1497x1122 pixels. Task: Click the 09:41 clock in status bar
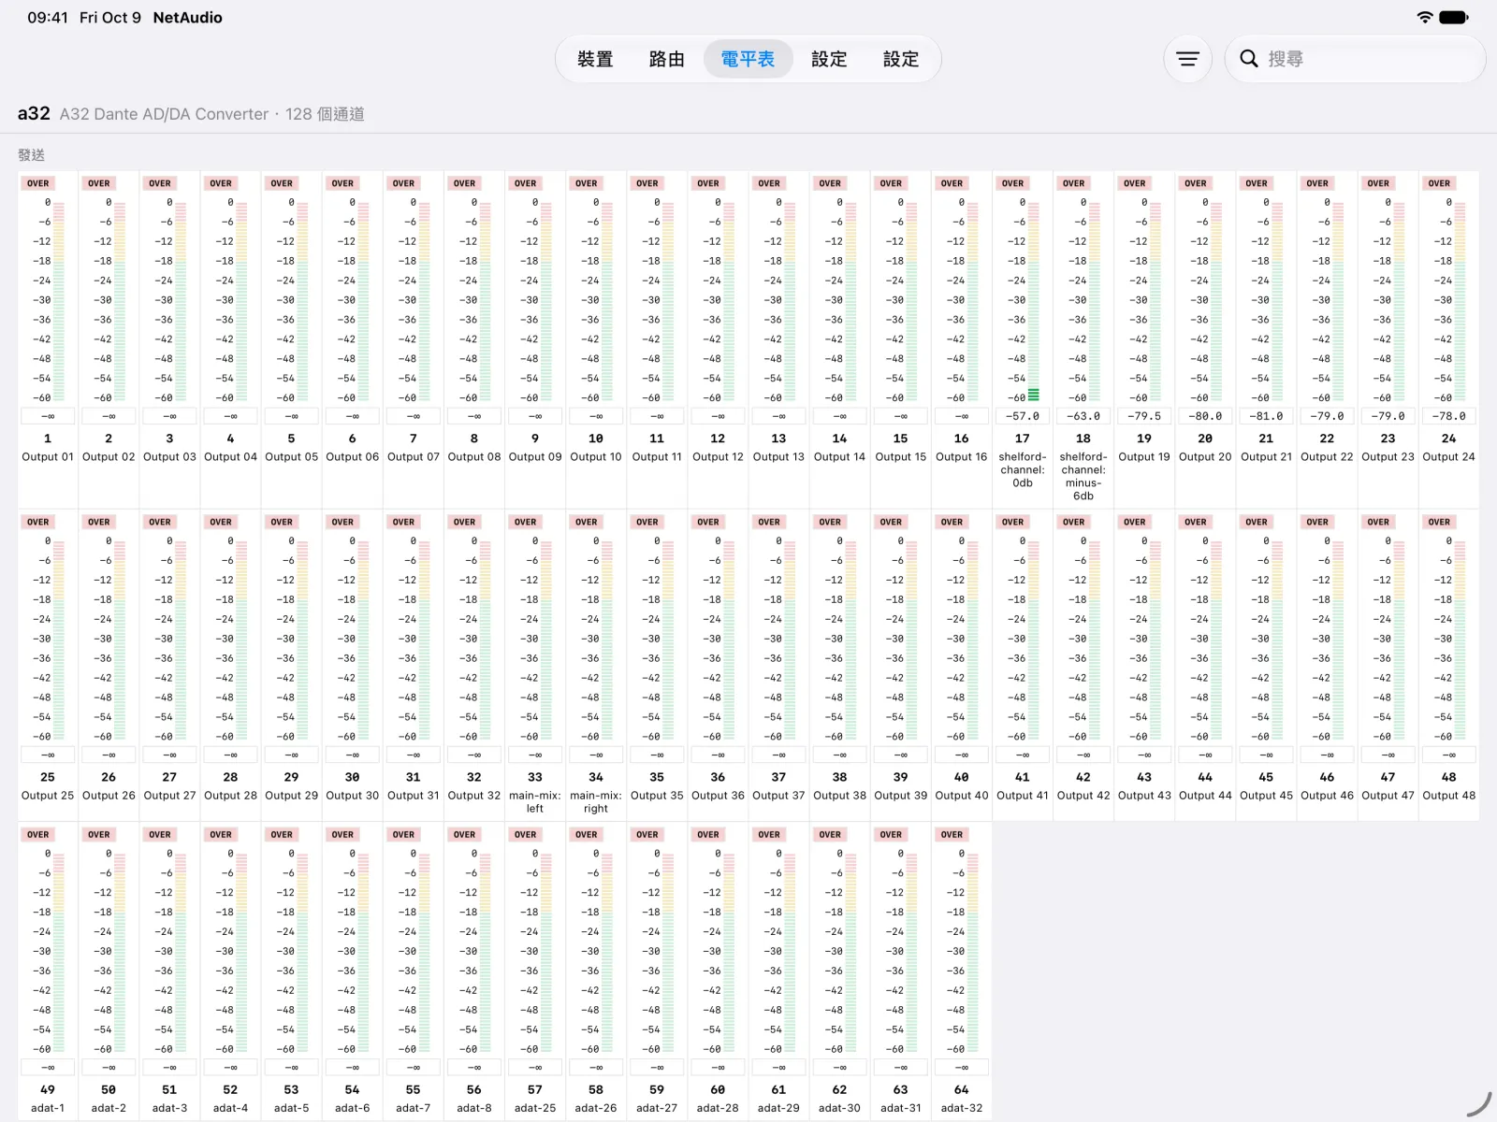tap(48, 17)
